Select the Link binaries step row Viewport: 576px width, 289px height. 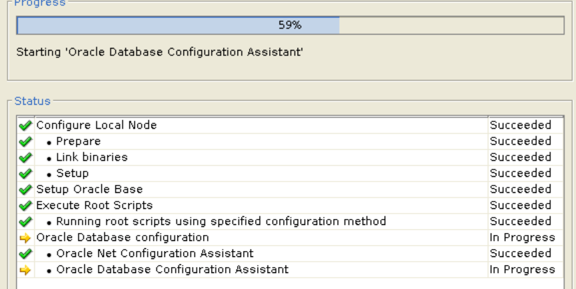pos(290,157)
